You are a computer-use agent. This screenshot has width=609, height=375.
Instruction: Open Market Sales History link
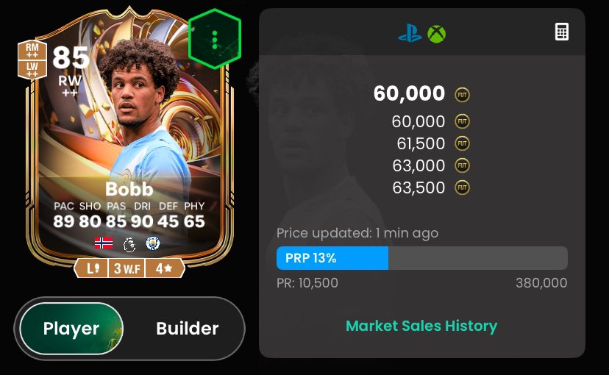point(421,326)
